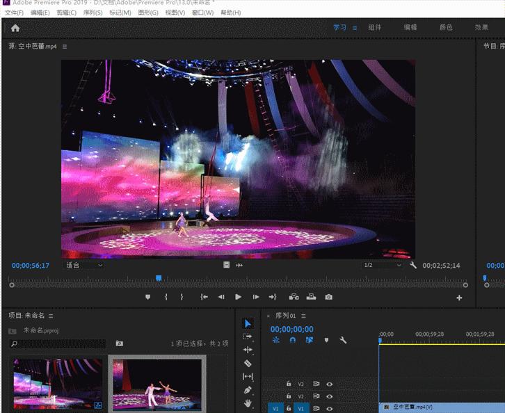Open the 剪辑(C) menu

(66, 13)
